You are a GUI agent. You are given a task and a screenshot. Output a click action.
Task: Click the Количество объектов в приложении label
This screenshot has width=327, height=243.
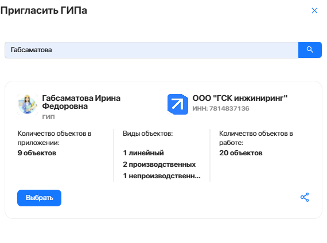pos(54,138)
